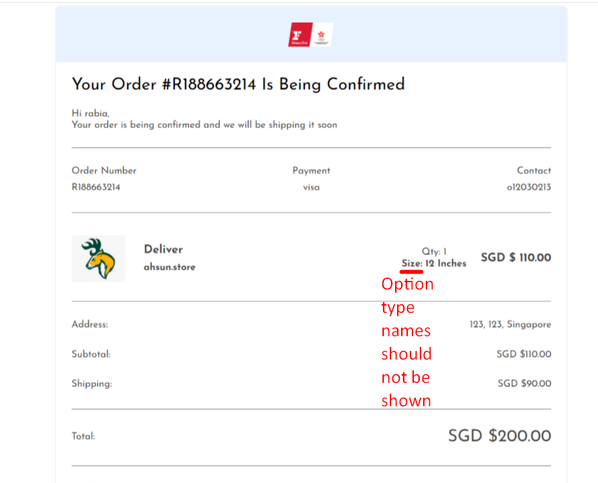Click the visa payment method text
This screenshot has width=598, height=483.
coord(311,187)
